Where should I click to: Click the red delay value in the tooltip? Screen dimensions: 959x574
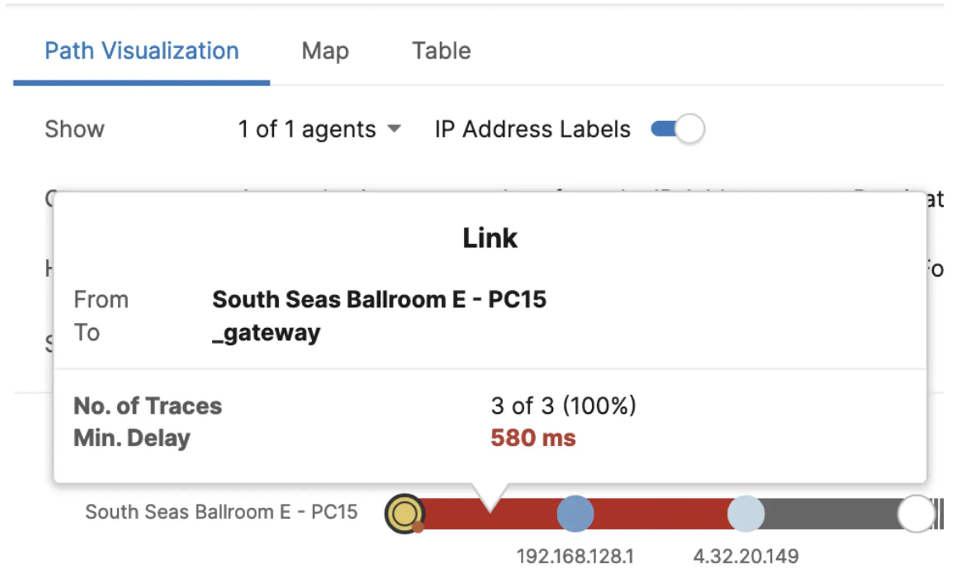point(532,437)
